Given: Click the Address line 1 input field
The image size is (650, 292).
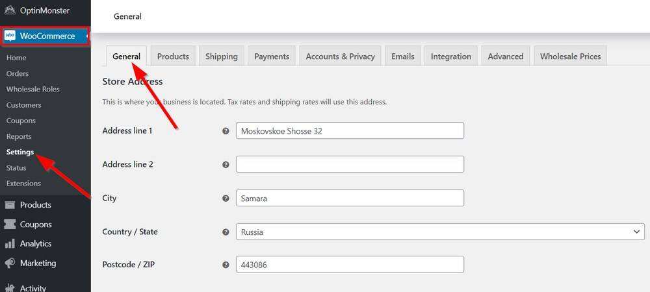Looking at the screenshot, I should [350, 130].
